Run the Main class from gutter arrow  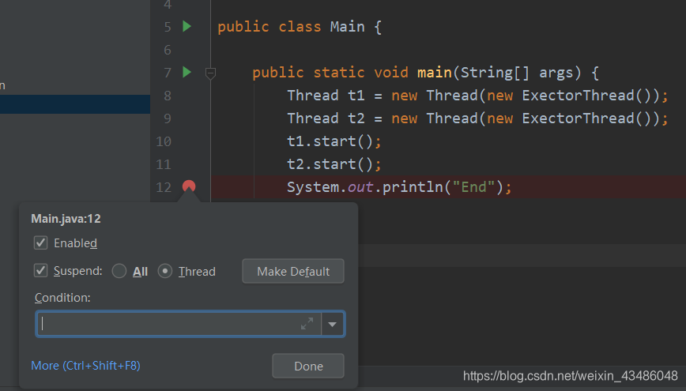pyautogui.click(x=187, y=27)
